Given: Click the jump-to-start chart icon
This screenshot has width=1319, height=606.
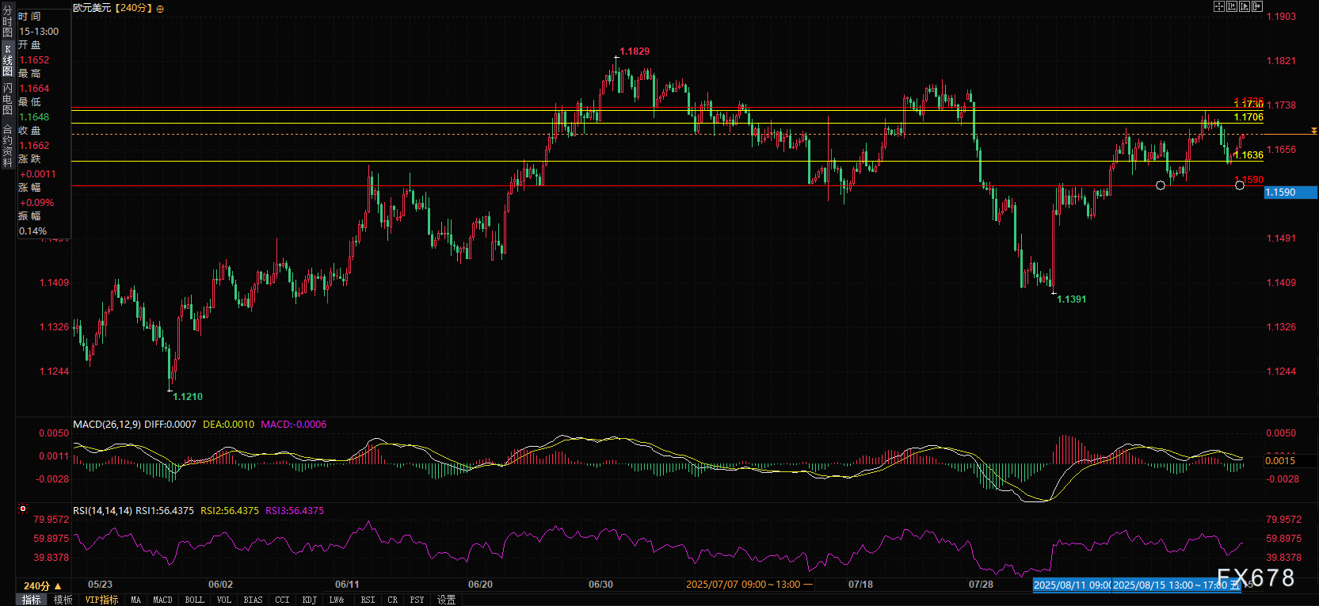Looking at the screenshot, I should (x=1232, y=6).
